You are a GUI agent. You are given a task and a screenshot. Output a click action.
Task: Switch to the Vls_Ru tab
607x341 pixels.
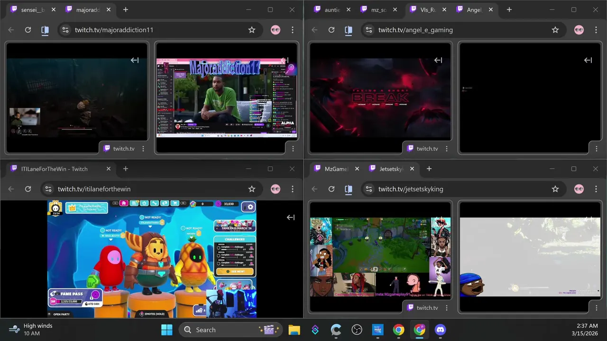427,9
